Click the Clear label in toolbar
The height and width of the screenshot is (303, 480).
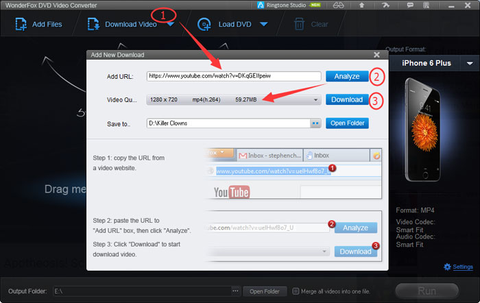point(320,24)
